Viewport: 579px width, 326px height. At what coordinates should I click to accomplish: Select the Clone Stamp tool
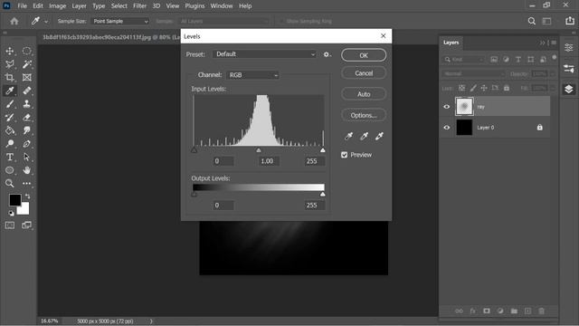26,104
